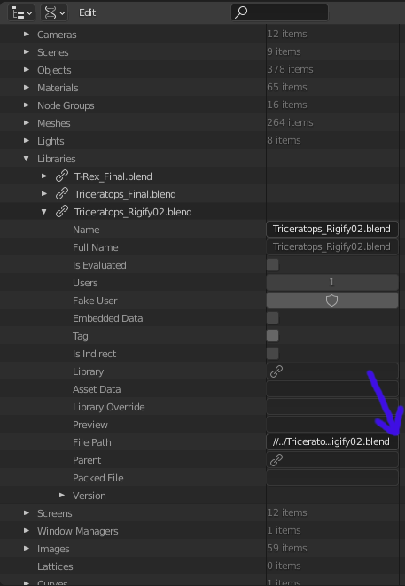405x586 pixels.
Task: Click the File Path field
Action: pos(332,442)
